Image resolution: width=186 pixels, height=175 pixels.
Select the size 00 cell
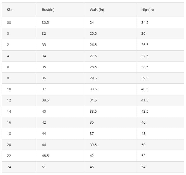19,23
